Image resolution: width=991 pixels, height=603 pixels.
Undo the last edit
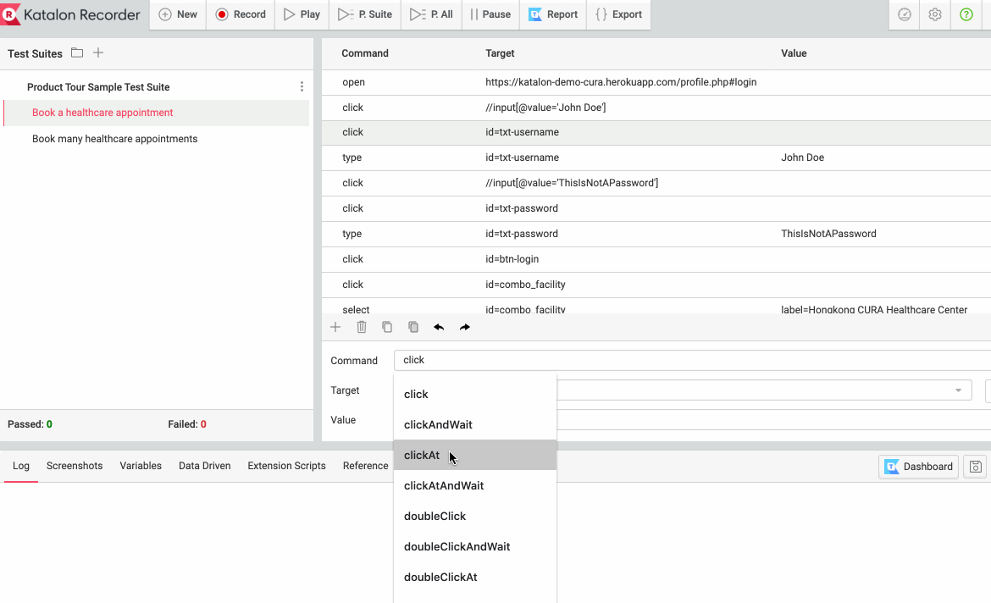(439, 327)
